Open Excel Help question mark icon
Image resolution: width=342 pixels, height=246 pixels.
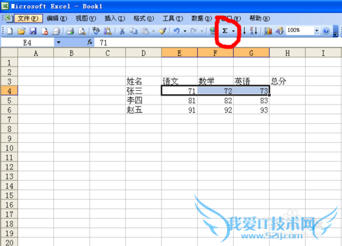(x=326, y=31)
